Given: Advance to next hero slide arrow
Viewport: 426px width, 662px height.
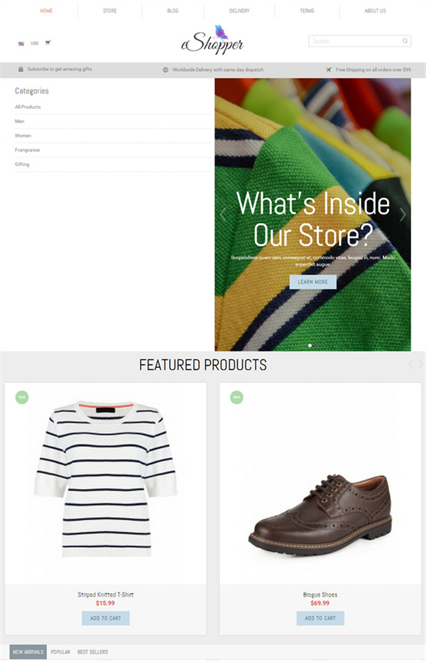Looking at the screenshot, I should 403,215.
